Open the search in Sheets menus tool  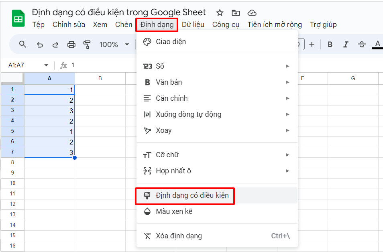[x=22, y=44]
